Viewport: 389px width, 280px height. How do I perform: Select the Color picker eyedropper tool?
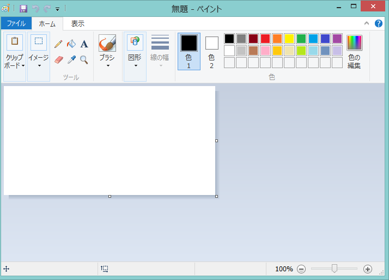pyautogui.click(x=71, y=59)
